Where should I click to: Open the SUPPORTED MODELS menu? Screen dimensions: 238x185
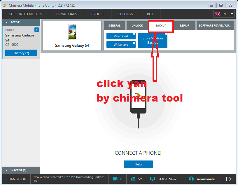pos(26,14)
